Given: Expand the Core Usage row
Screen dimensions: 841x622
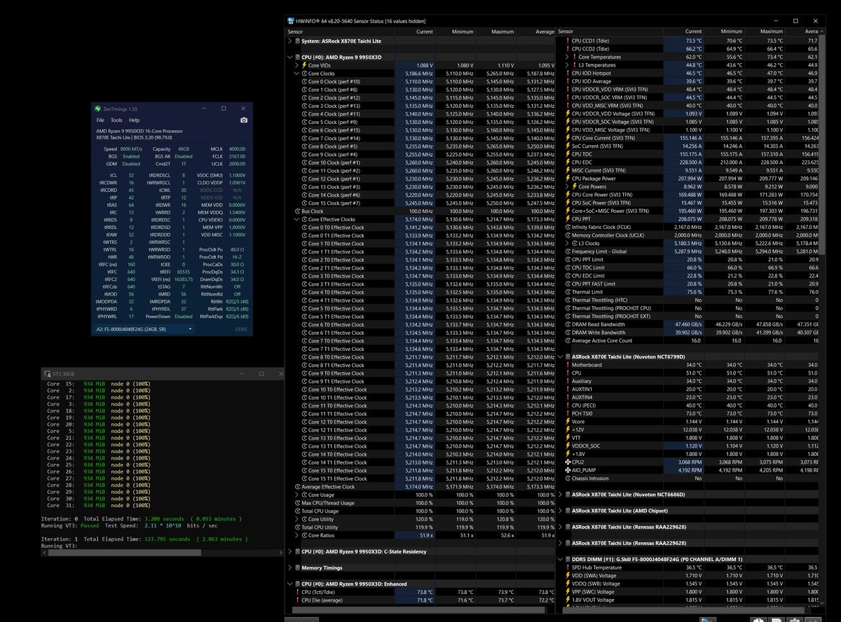Looking at the screenshot, I should coord(296,495).
